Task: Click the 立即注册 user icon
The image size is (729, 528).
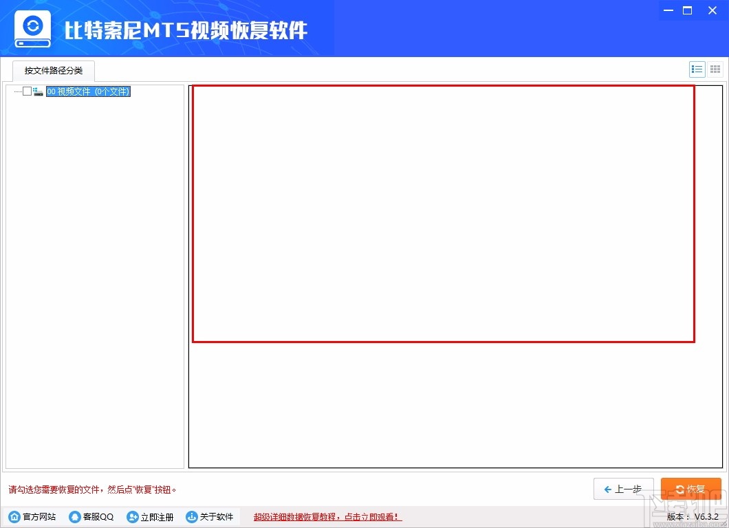Action: coord(131,516)
